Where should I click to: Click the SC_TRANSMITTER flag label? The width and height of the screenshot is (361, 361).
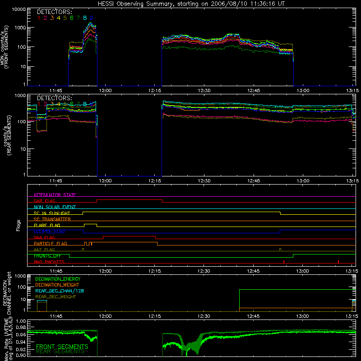[x=52, y=219]
